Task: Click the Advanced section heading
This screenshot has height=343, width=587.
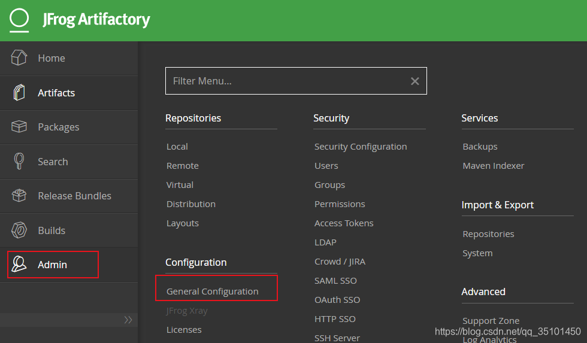Action: click(x=483, y=292)
